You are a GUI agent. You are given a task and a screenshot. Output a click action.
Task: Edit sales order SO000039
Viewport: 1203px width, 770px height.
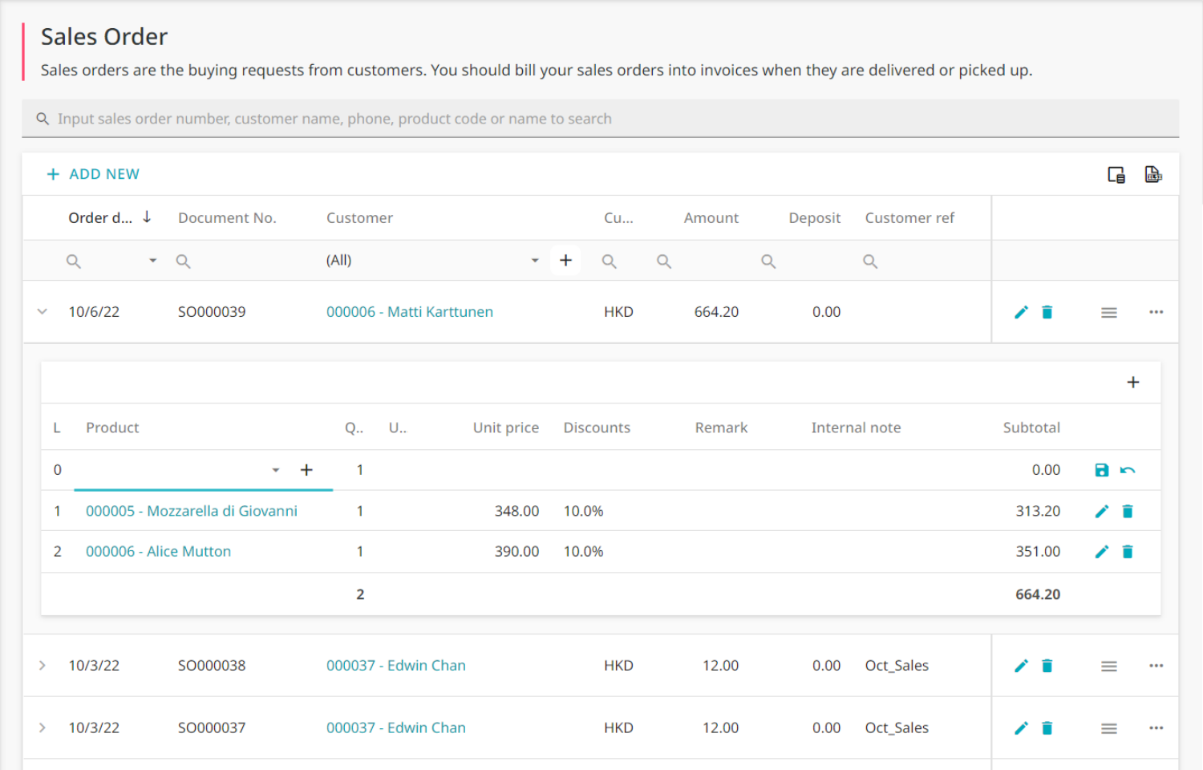click(x=1021, y=312)
